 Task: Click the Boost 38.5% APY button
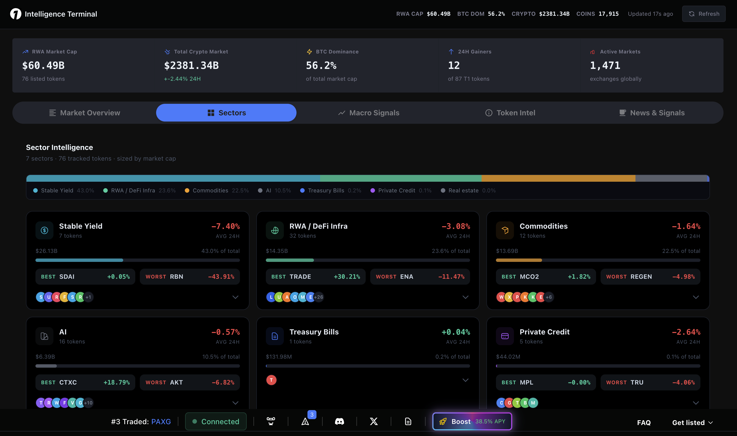pyautogui.click(x=472, y=422)
